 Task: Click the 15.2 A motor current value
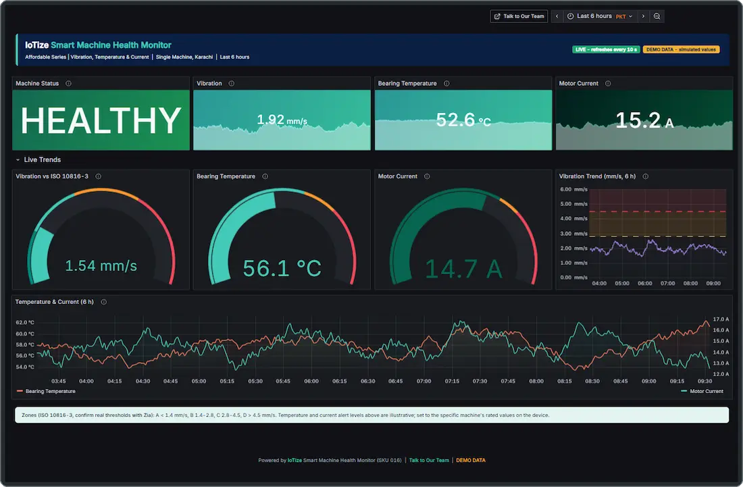pos(644,120)
